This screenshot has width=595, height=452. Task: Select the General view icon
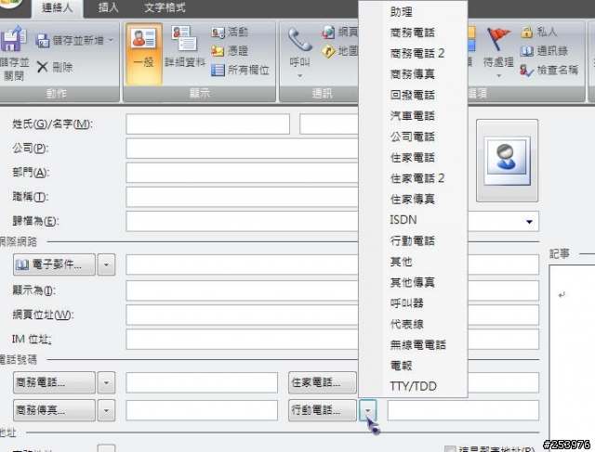pos(143,37)
